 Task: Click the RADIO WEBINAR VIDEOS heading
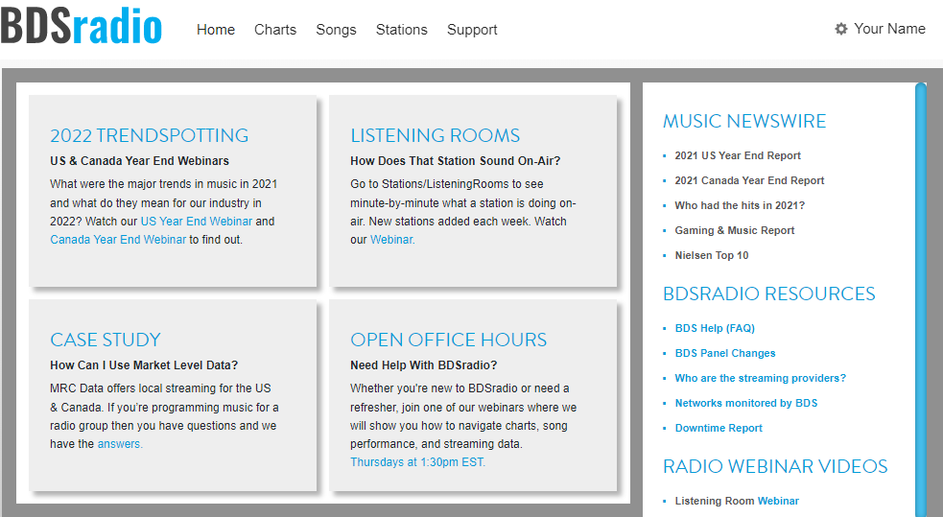(x=775, y=466)
